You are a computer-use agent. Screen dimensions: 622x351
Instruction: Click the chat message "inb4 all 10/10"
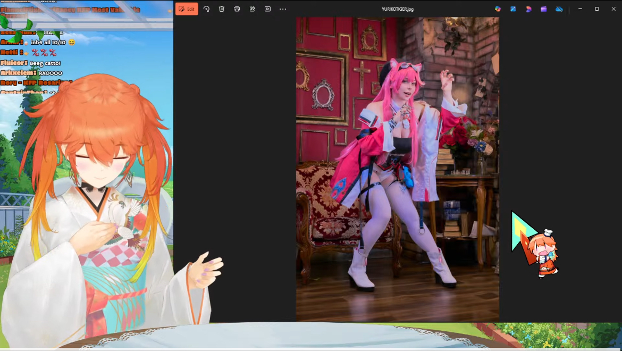click(x=48, y=43)
